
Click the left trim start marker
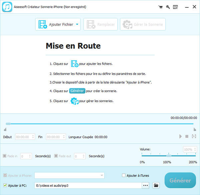(5, 129)
